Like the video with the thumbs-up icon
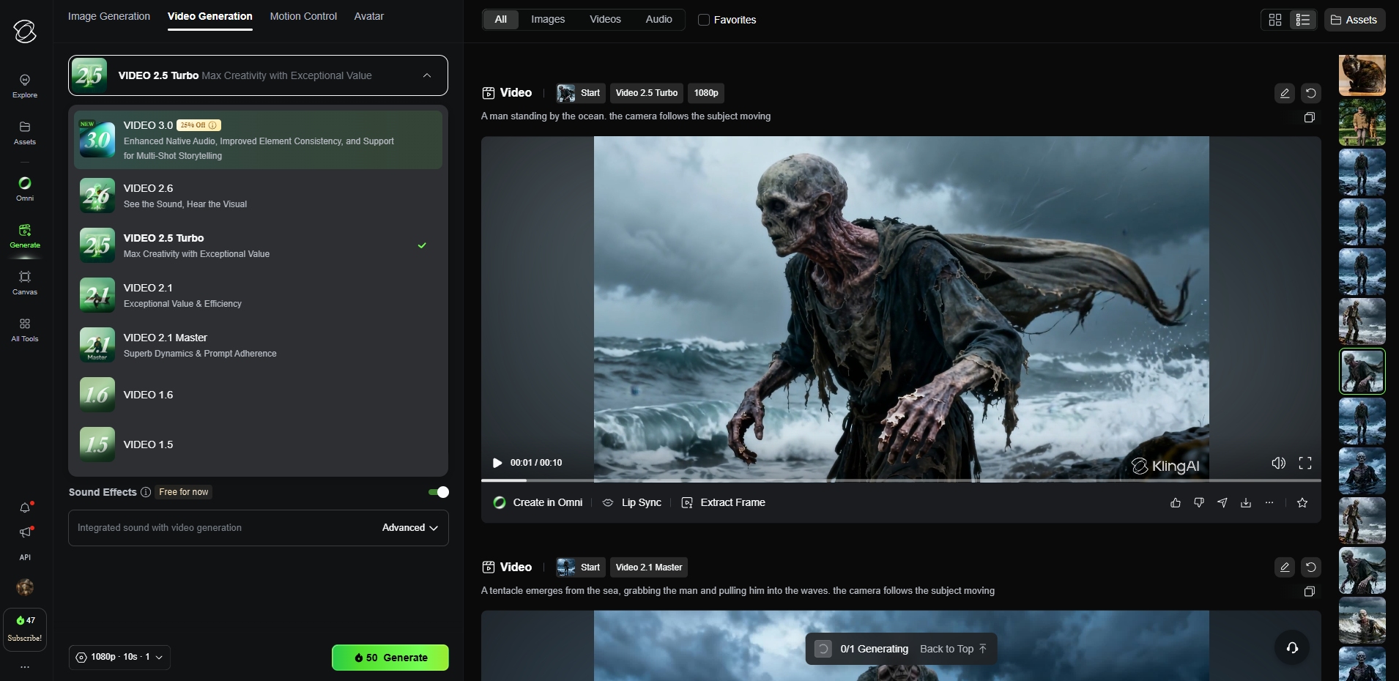The width and height of the screenshot is (1399, 681). (1176, 503)
